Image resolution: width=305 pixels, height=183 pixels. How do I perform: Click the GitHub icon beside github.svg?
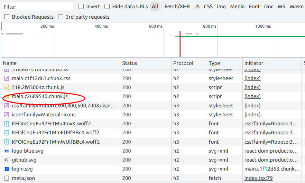point(7,160)
